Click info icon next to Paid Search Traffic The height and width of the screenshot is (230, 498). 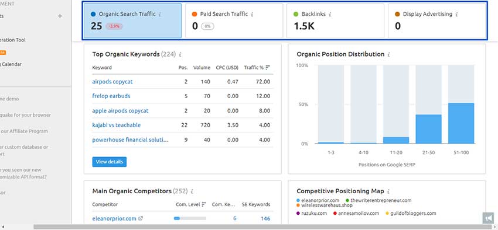[x=252, y=15]
